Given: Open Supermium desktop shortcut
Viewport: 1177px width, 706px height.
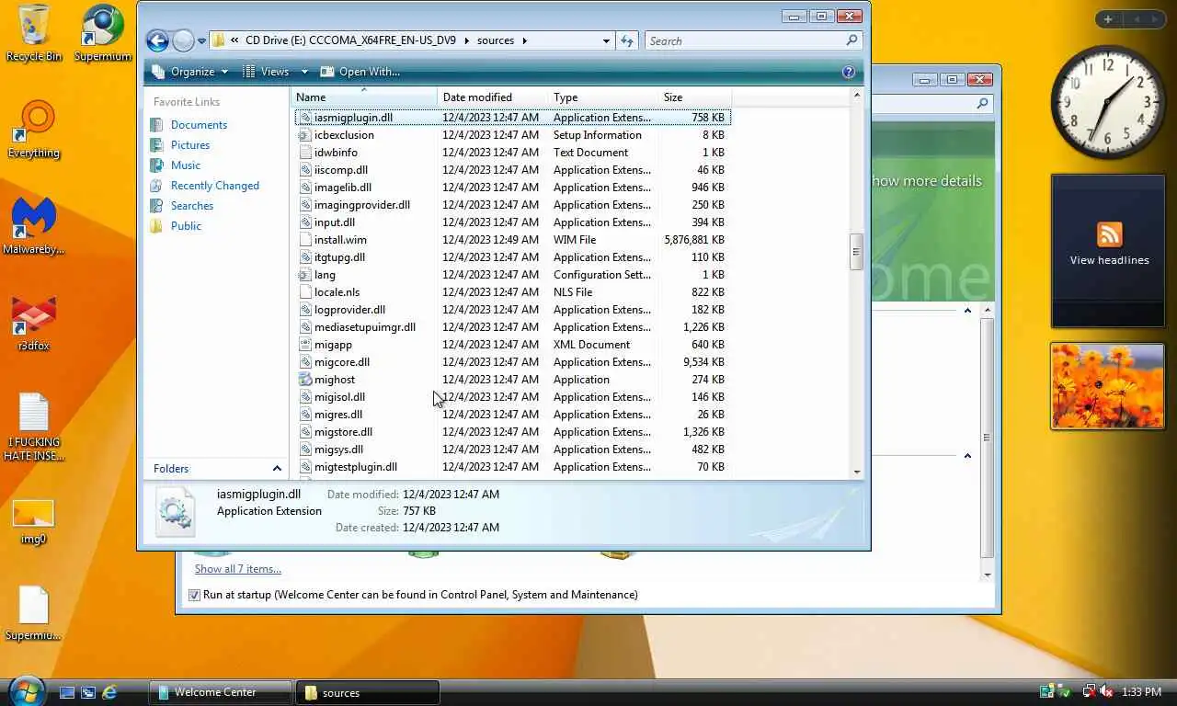Looking at the screenshot, I should point(103,33).
